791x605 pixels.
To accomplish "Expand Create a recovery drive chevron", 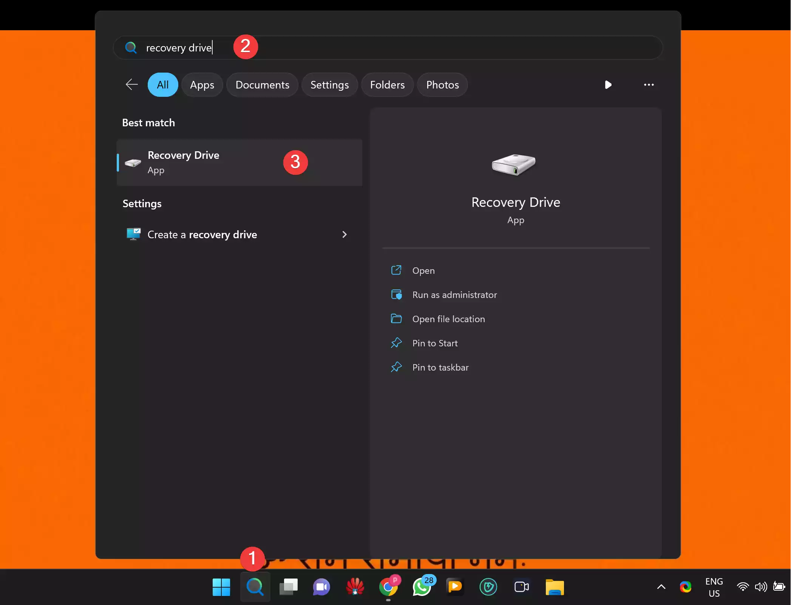I will coord(344,234).
